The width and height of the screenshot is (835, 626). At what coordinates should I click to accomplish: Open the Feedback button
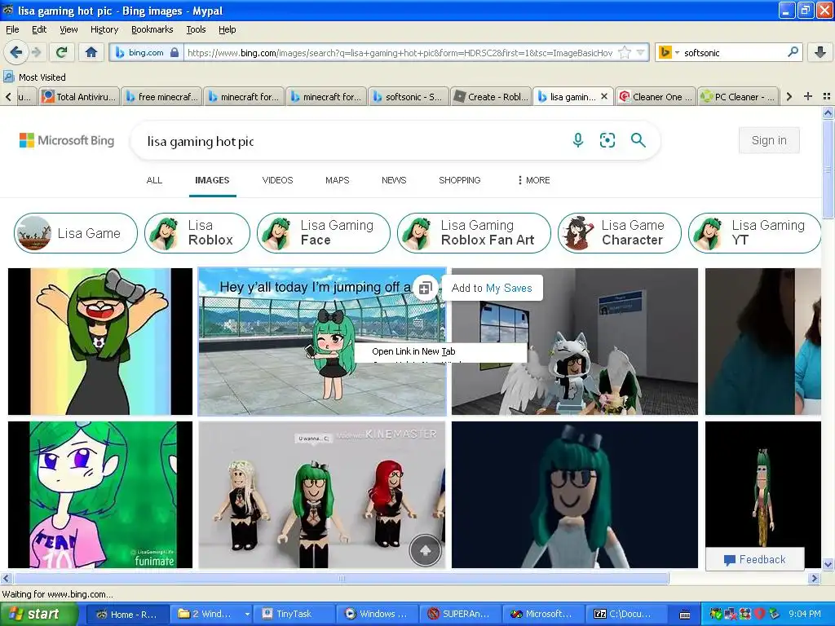point(754,559)
